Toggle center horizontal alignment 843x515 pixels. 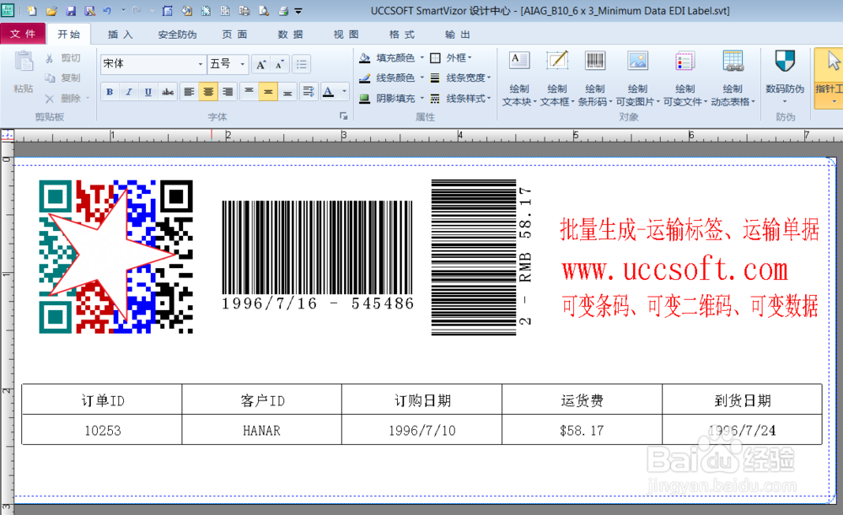[x=208, y=92]
